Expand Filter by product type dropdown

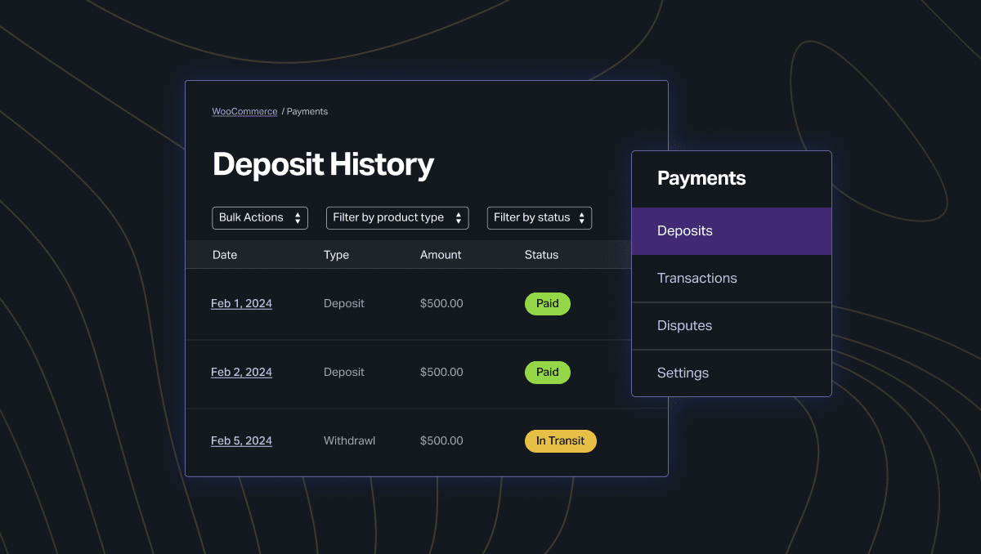397,218
